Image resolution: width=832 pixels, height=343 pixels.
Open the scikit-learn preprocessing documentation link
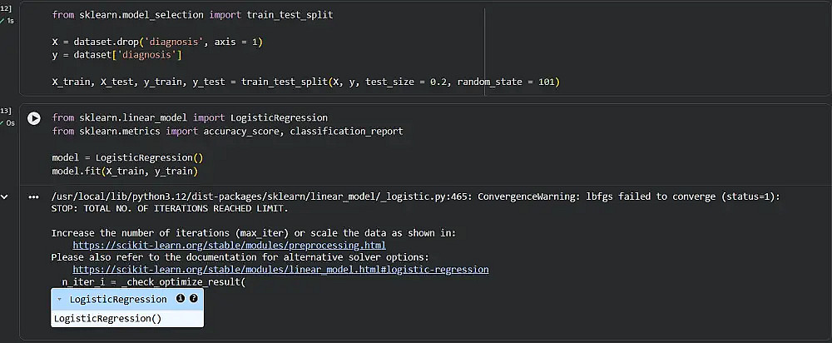pos(229,246)
